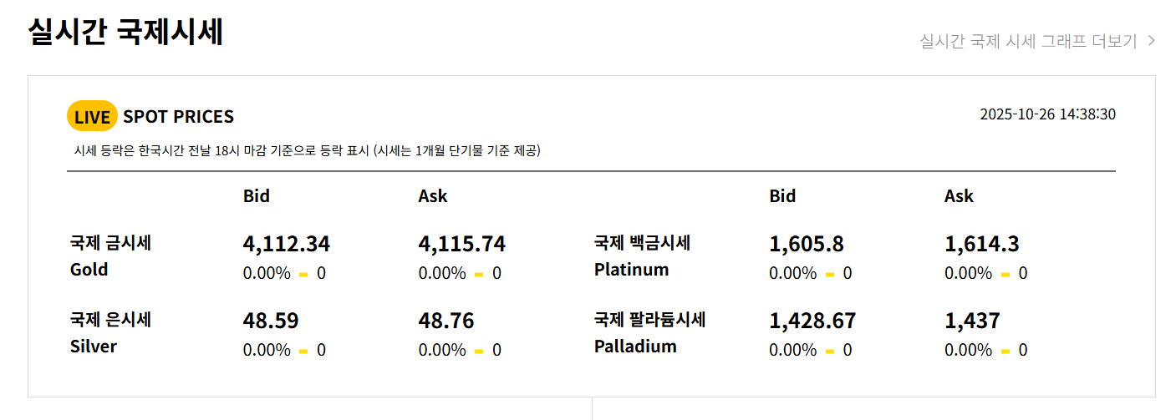Click the timestamp 2025-10-26 14:38:30
Viewport: 1176px width, 420px height.
[x=1047, y=114]
